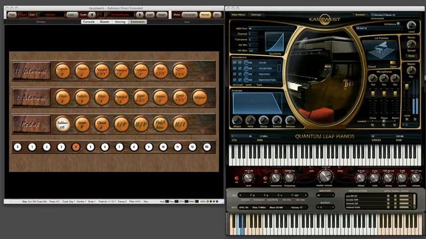Engage the Terz 1 3/5 stop
426x239 pixels.
(160, 71)
